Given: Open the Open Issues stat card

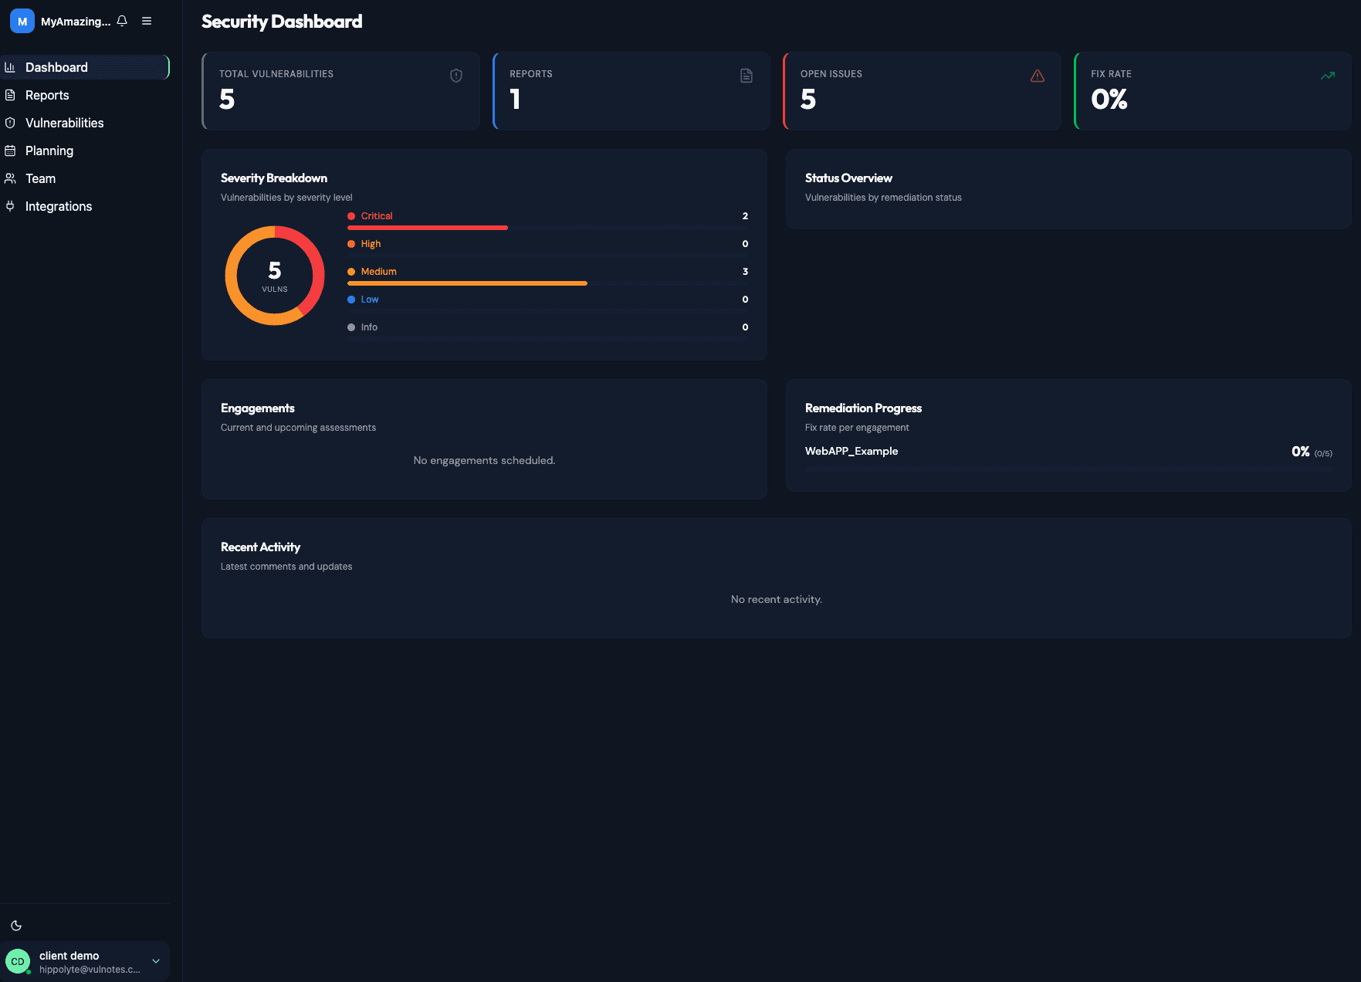Looking at the screenshot, I should [x=922, y=91].
